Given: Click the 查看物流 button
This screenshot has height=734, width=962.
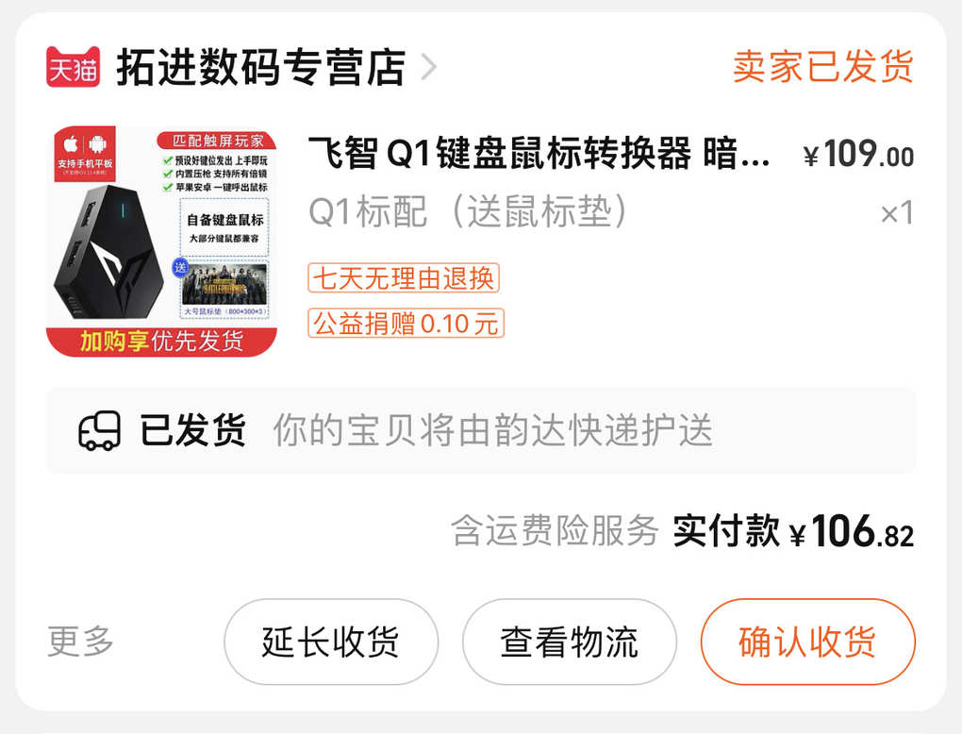Looking at the screenshot, I should coord(570,642).
